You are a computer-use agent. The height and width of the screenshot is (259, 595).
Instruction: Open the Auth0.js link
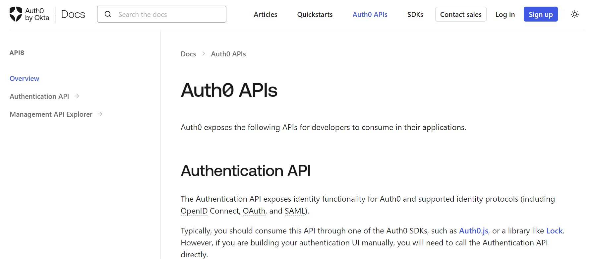pos(474,231)
